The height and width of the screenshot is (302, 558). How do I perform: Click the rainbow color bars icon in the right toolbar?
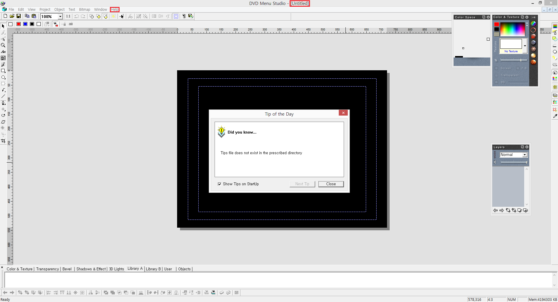555,26
